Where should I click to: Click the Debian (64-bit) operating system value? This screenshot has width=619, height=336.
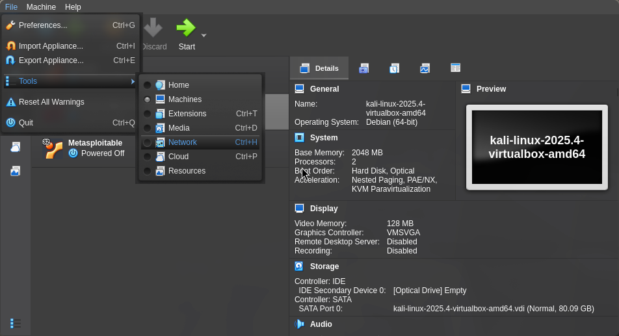[x=391, y=122]
